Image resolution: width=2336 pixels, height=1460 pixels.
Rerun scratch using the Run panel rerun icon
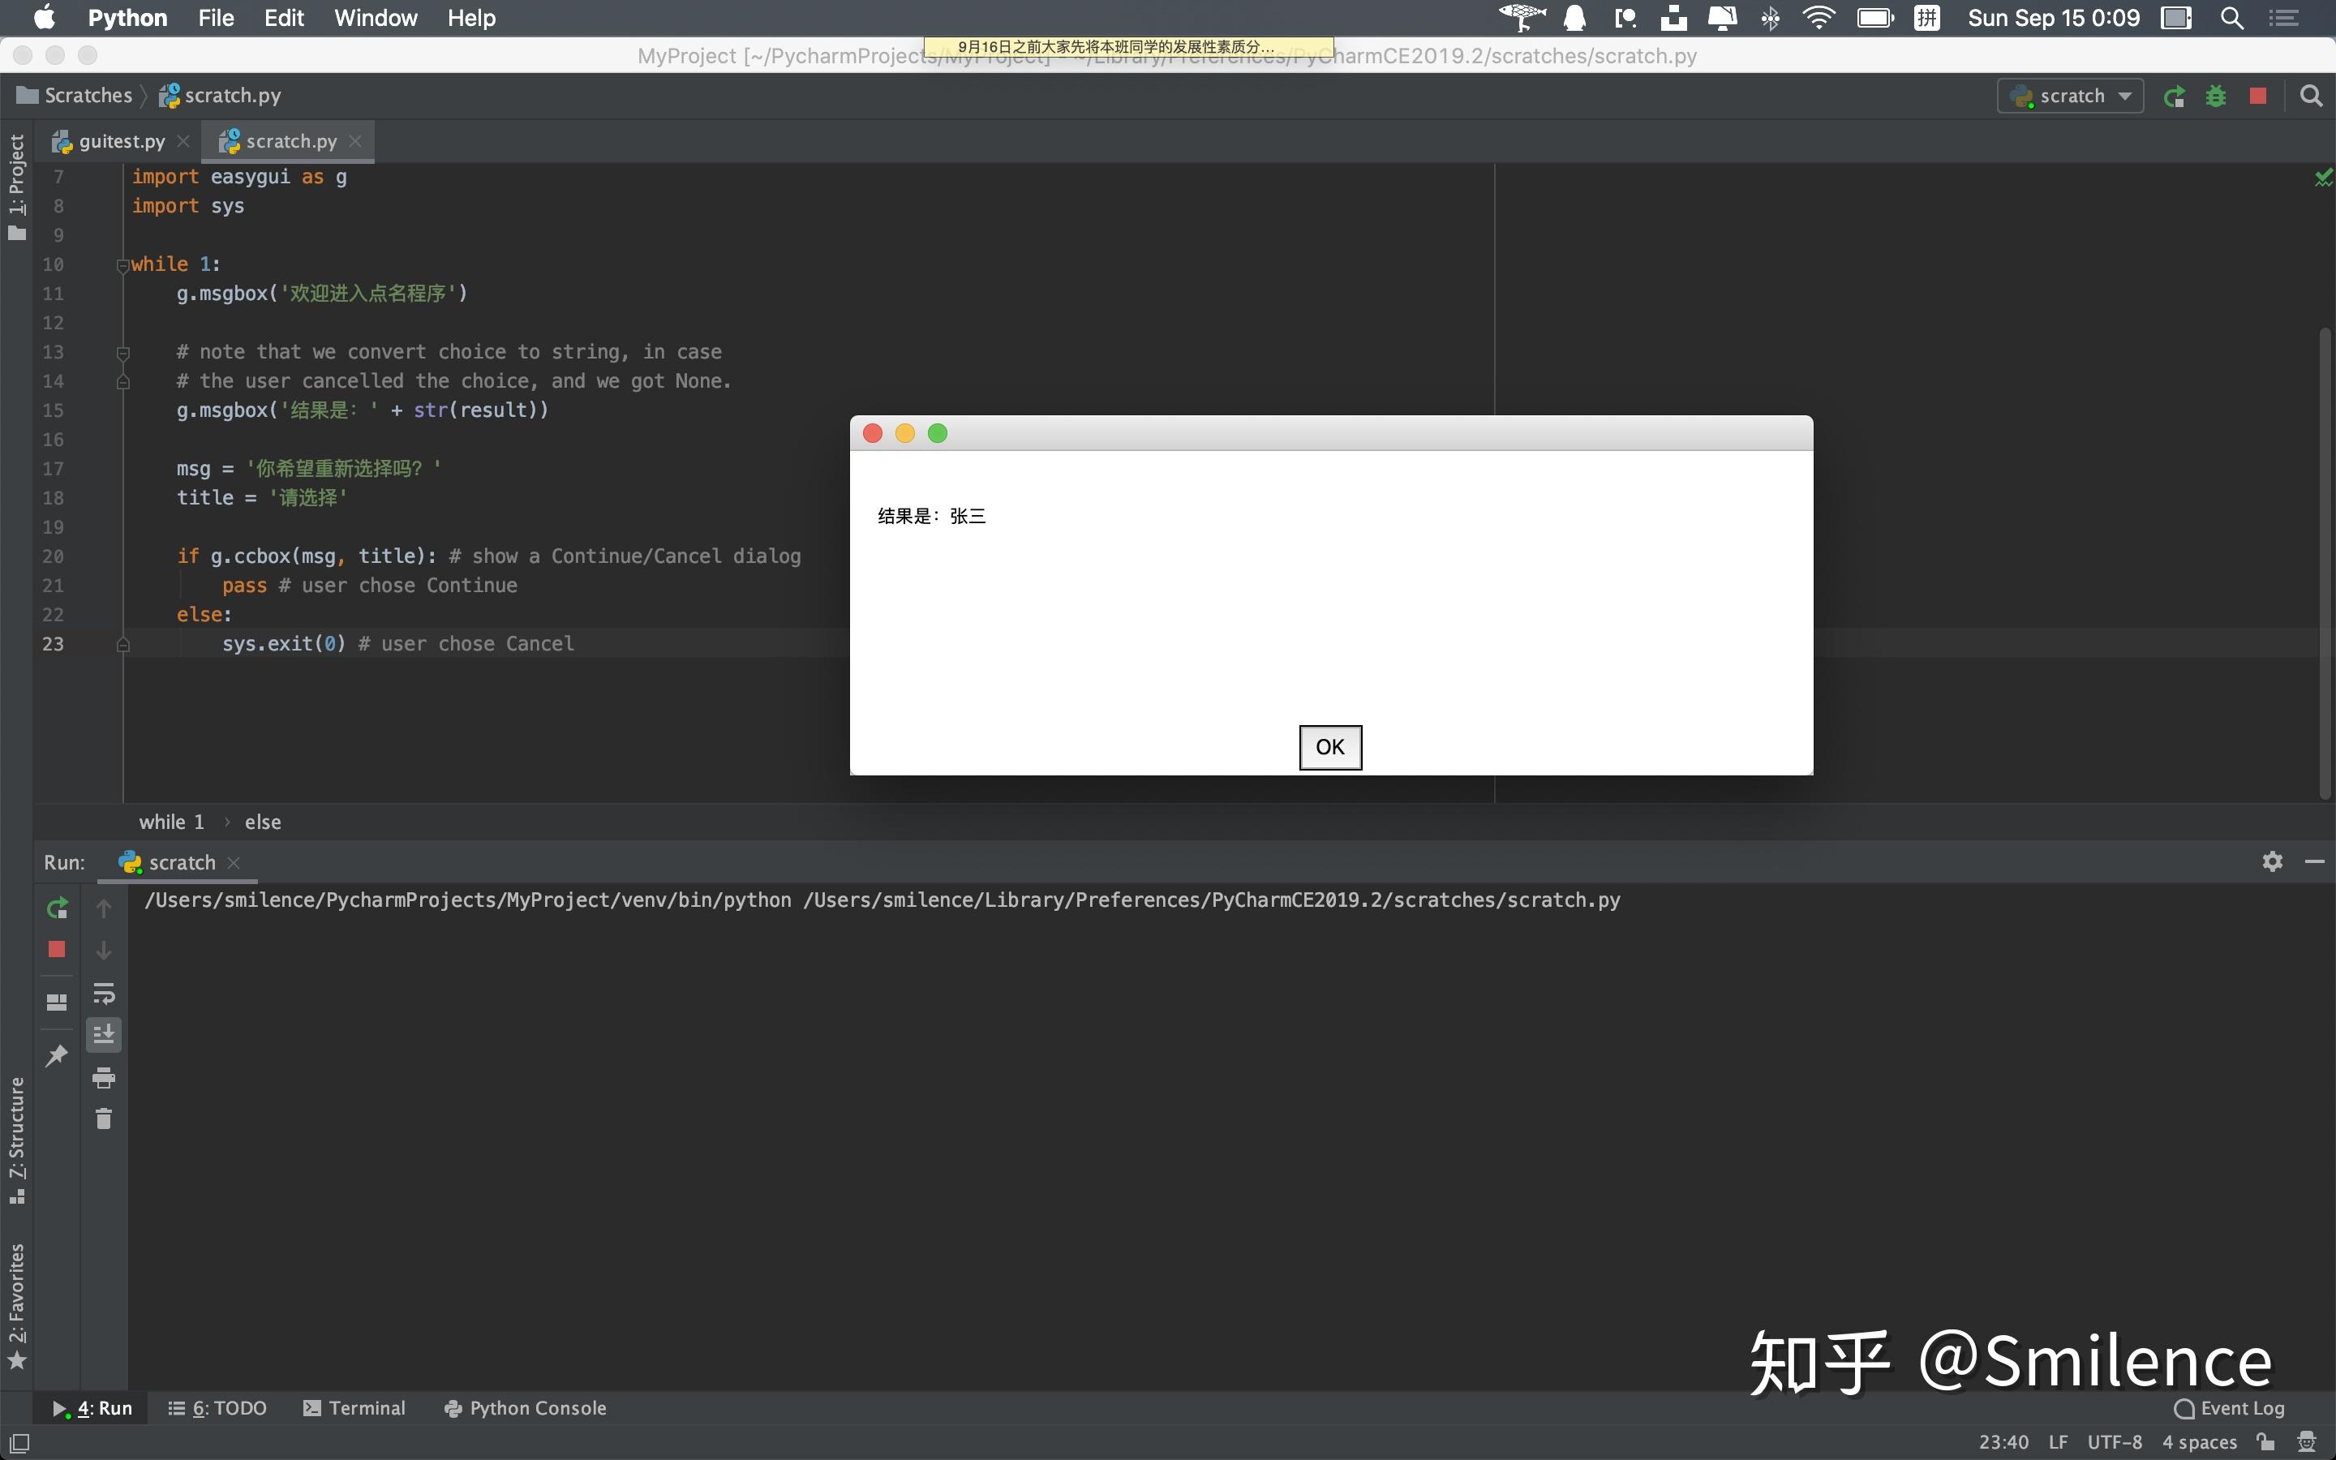pos(56,908)
